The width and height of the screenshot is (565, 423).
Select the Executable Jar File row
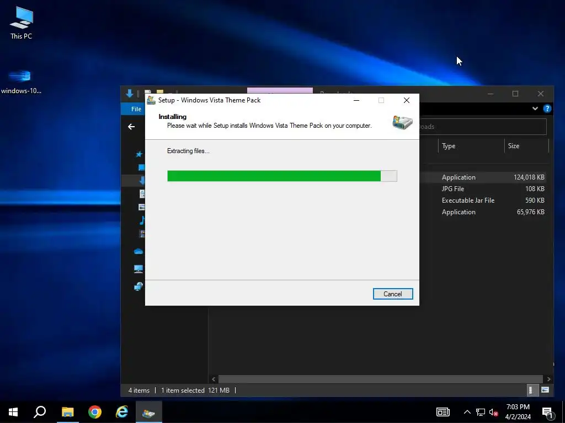[483, 200]
